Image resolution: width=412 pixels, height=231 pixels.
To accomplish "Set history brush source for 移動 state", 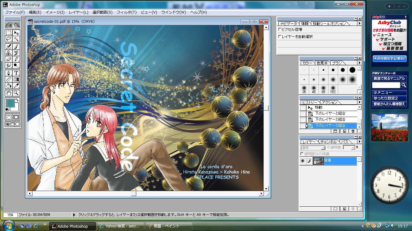I will [303, 107].
